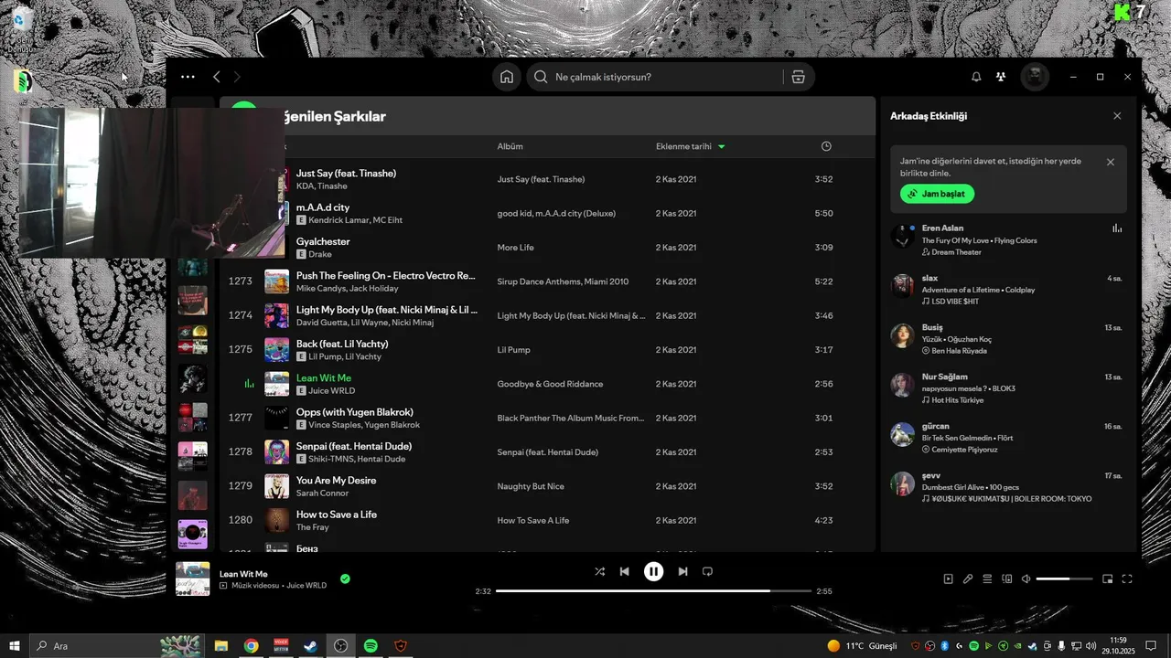
Task: Click the search field 'Ne çalmak istiyorsun?'
Action: [x=654, y=77]
